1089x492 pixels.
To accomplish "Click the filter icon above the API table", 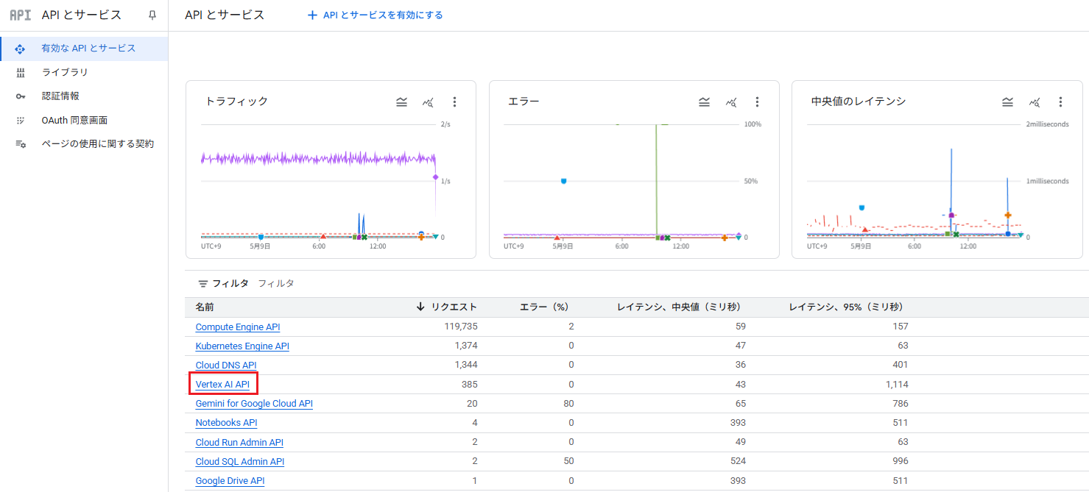I will coord(203,284).
